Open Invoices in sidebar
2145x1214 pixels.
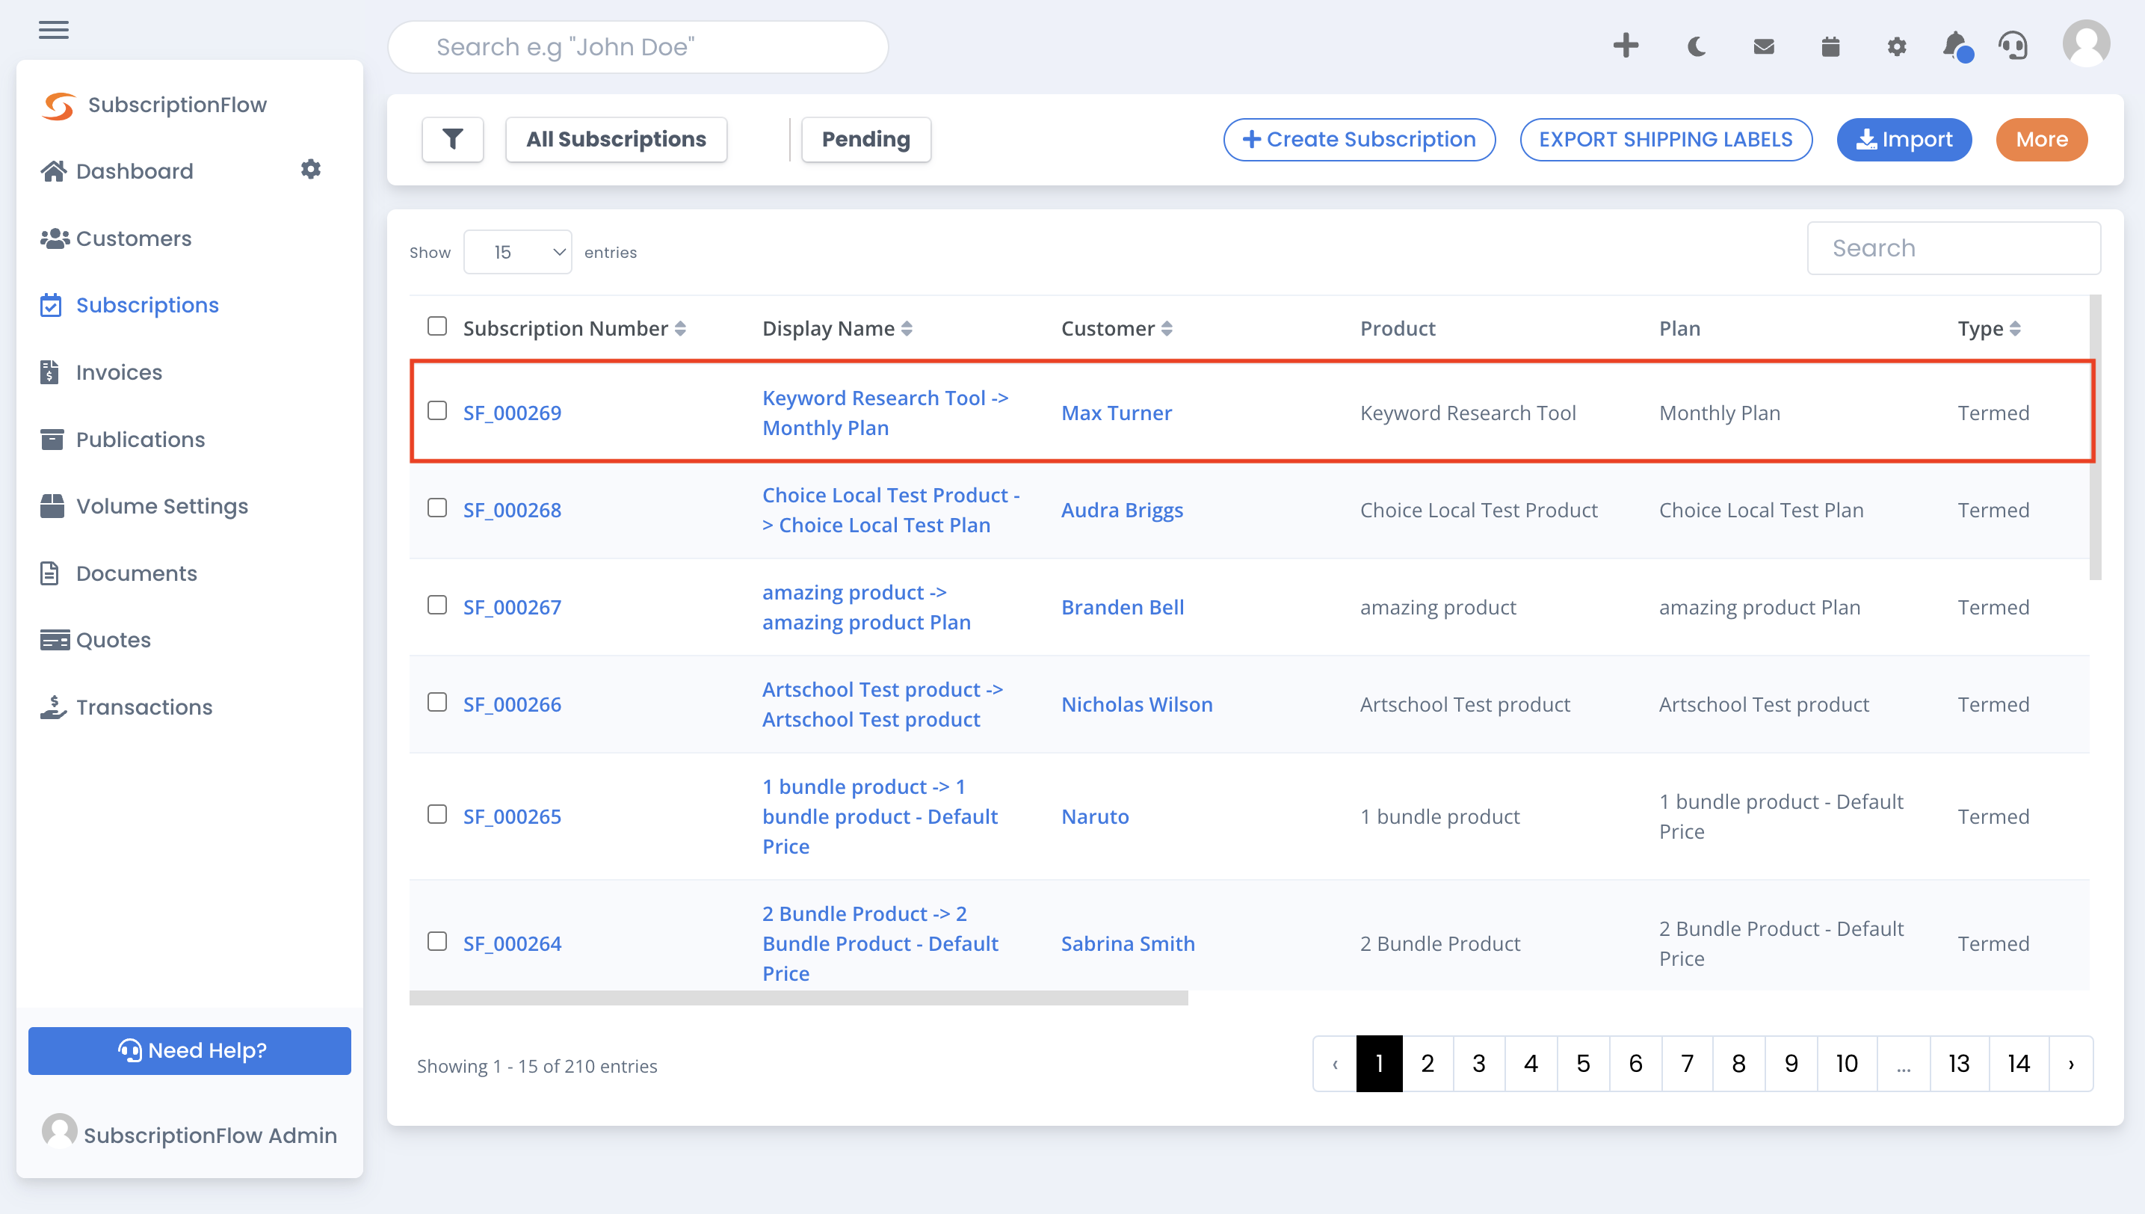101,373
